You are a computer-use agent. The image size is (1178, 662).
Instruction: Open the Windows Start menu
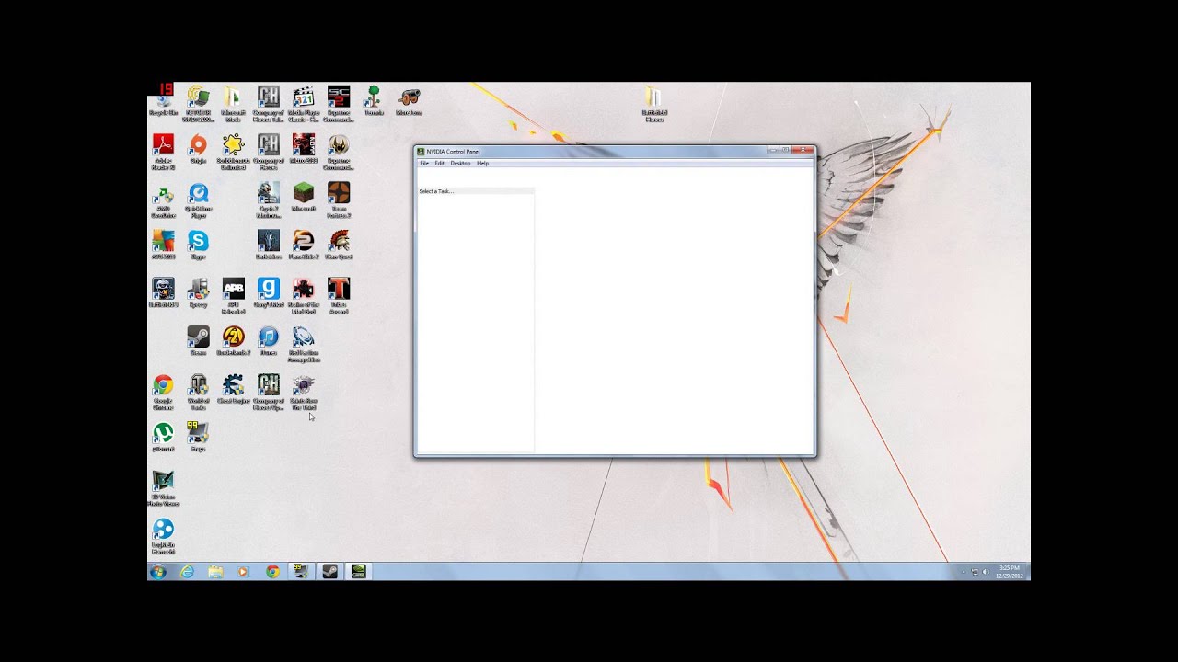[158, 571]
